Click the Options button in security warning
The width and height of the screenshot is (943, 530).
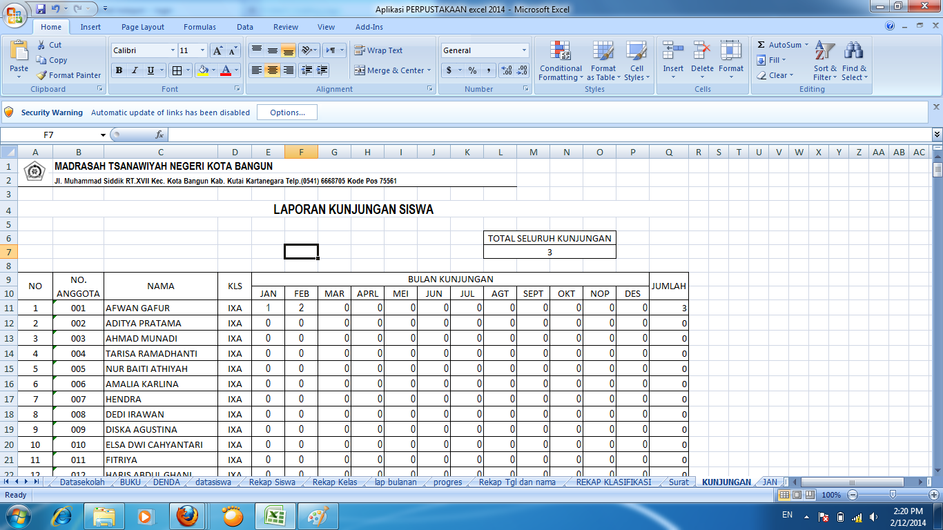(x=287, y=112)
